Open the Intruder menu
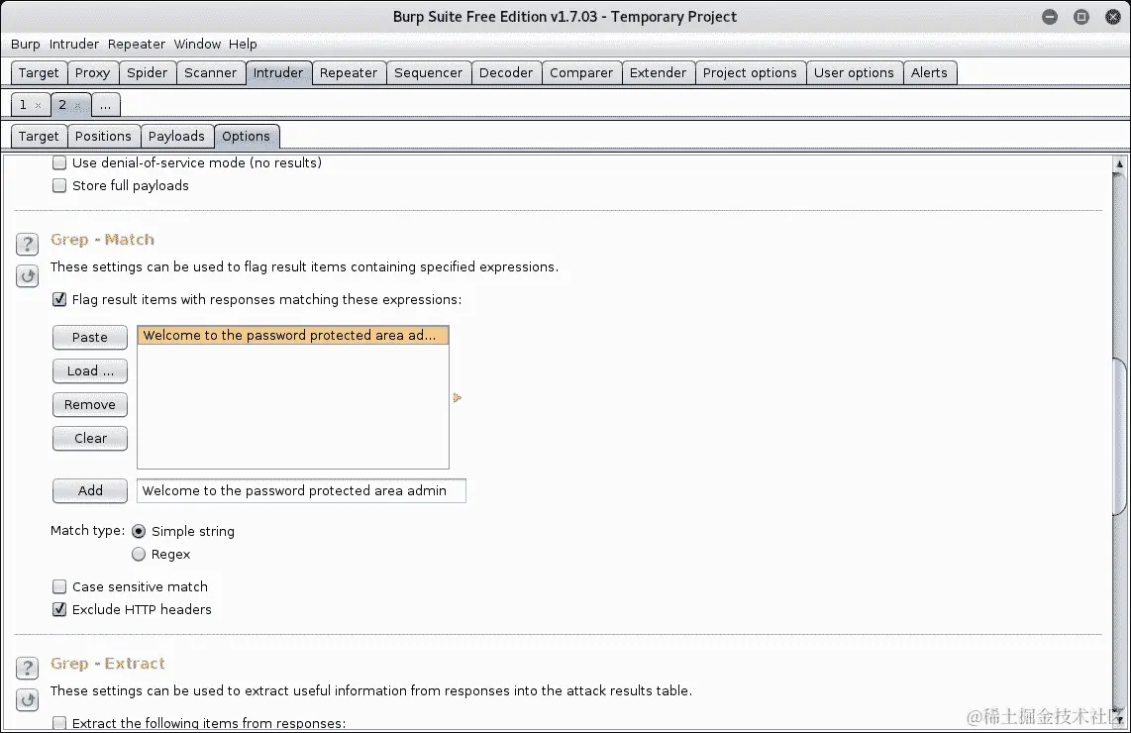The width and height of the screenshot is (1131, 733). (x=73, y=44)
